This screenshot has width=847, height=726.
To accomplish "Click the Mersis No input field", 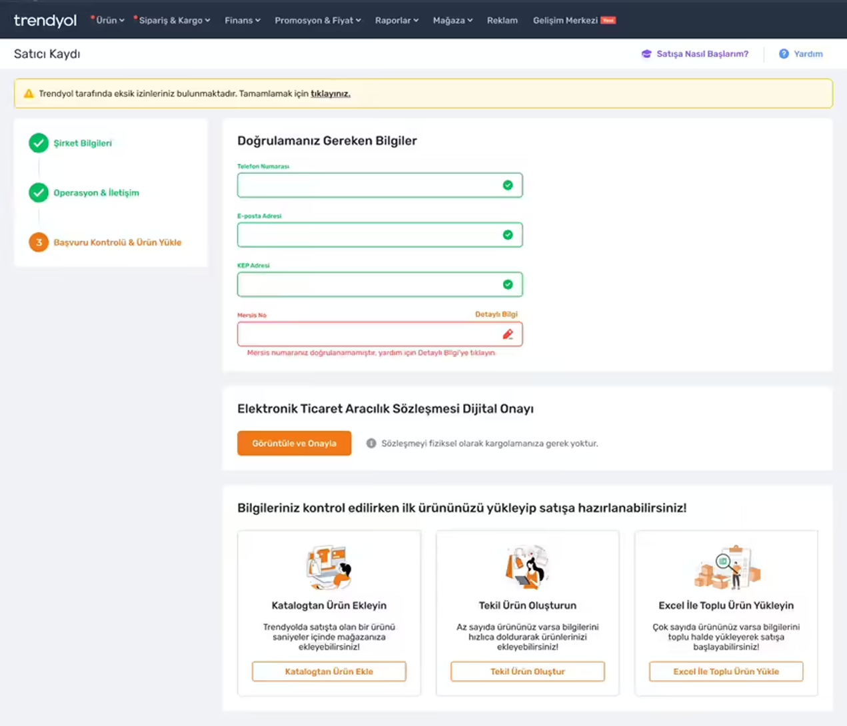I will [380, 334].
